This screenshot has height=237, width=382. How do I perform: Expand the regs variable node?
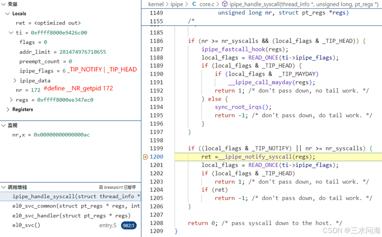(x=11, y=100)
